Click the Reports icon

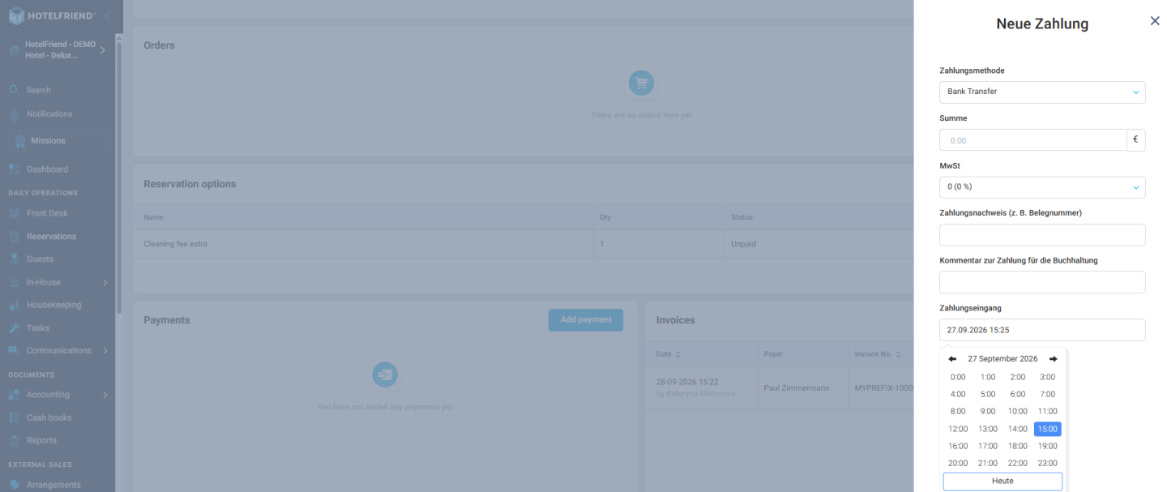click(15, 440)
